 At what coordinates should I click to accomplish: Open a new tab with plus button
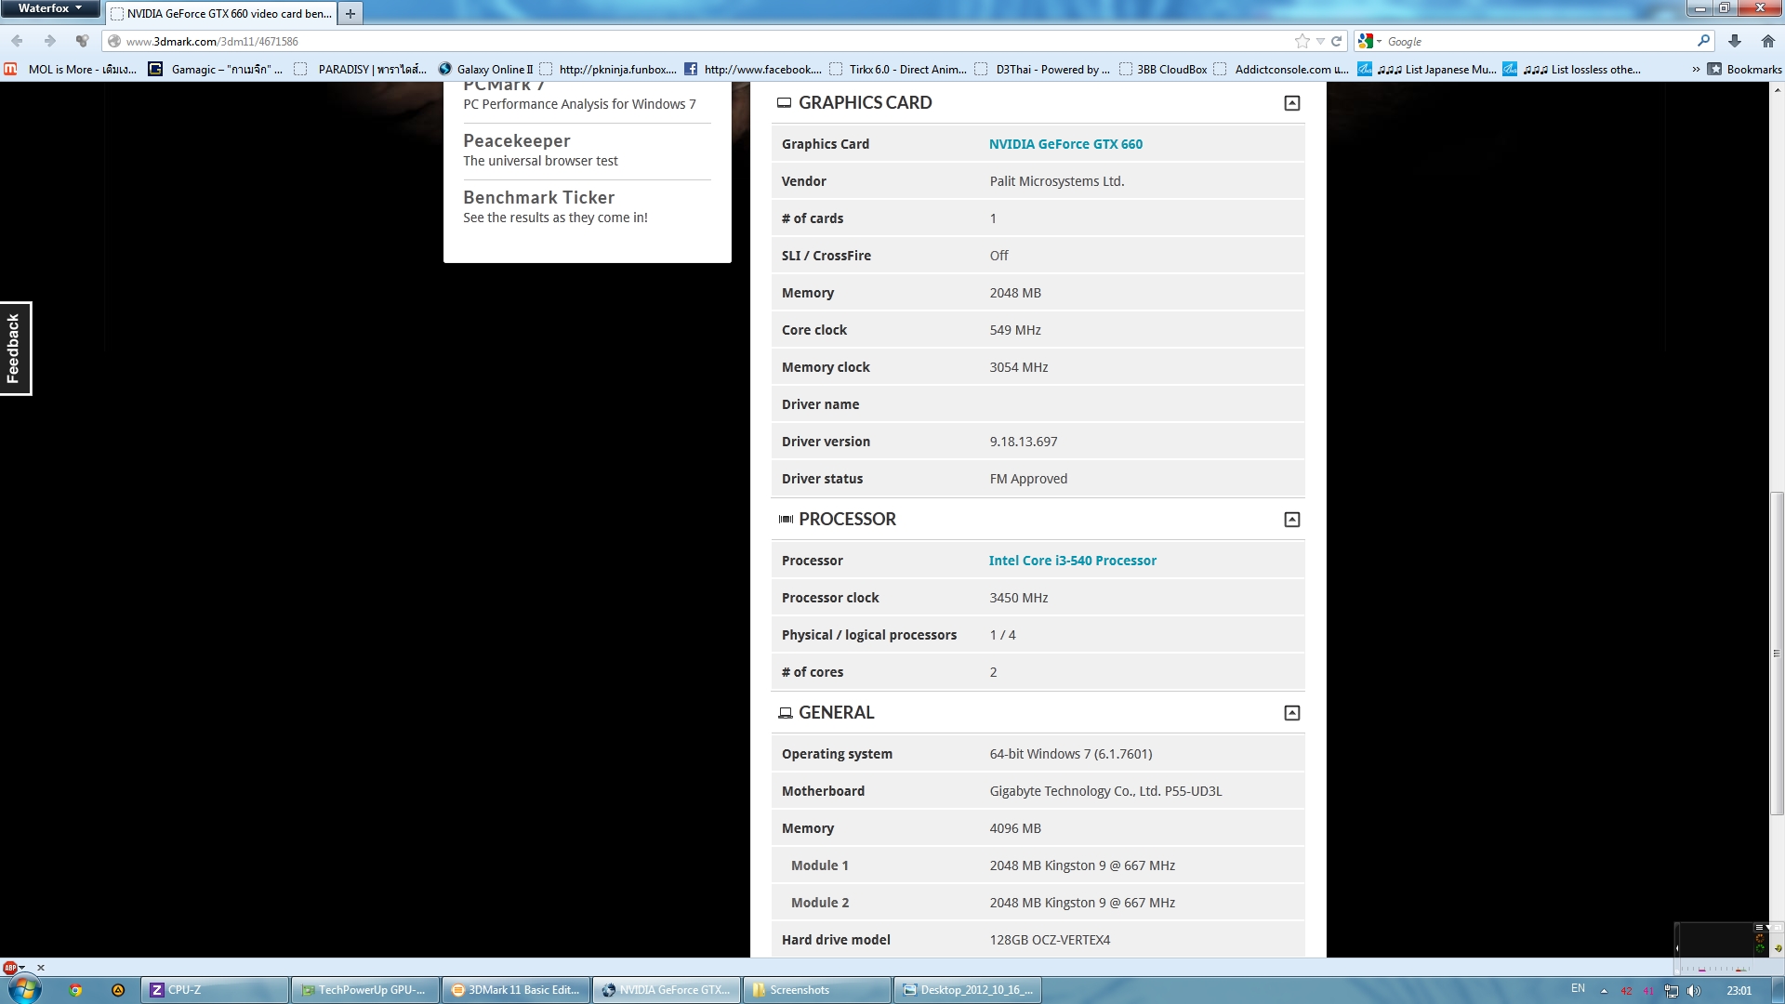350,13
